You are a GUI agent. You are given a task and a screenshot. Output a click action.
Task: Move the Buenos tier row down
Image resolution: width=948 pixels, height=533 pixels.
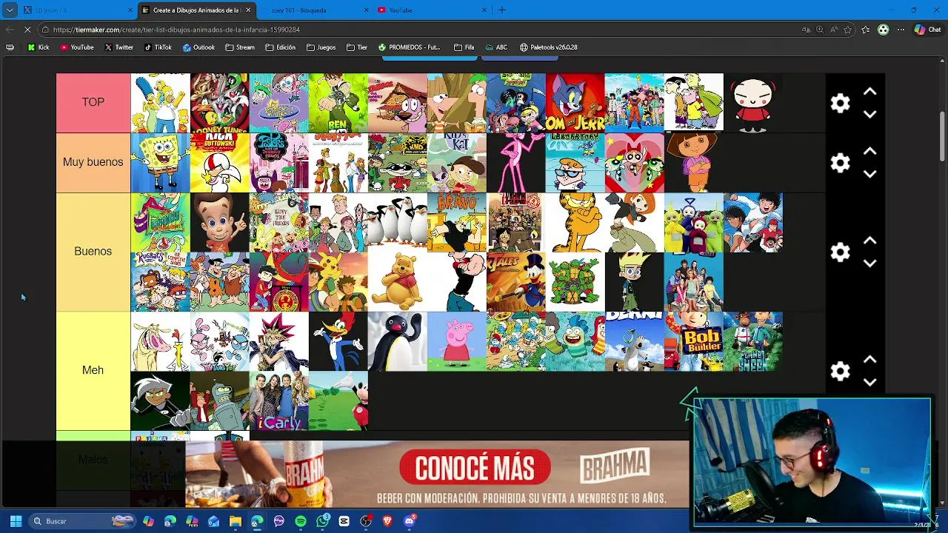(x=870, y=264)
